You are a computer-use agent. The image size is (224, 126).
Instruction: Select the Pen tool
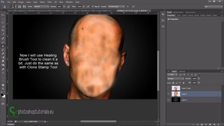tap(3, 69)
